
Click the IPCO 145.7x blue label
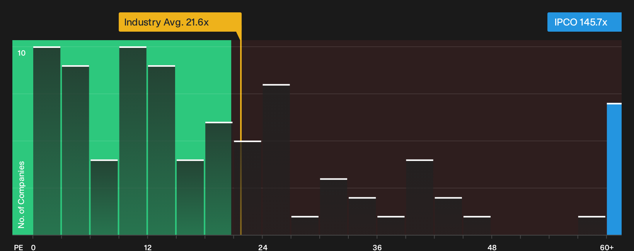tap(584, 22)
